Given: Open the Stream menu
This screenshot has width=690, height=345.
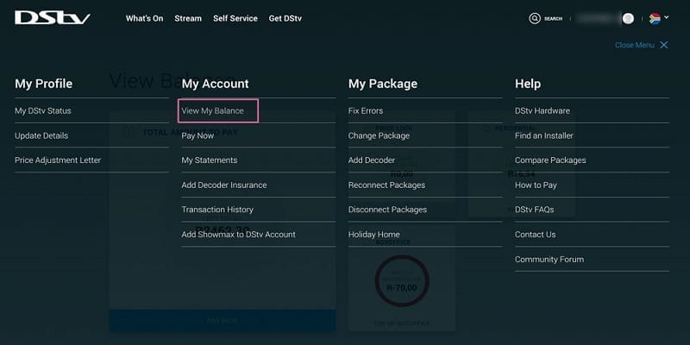Looking at the screenshot, I should 188,18.
